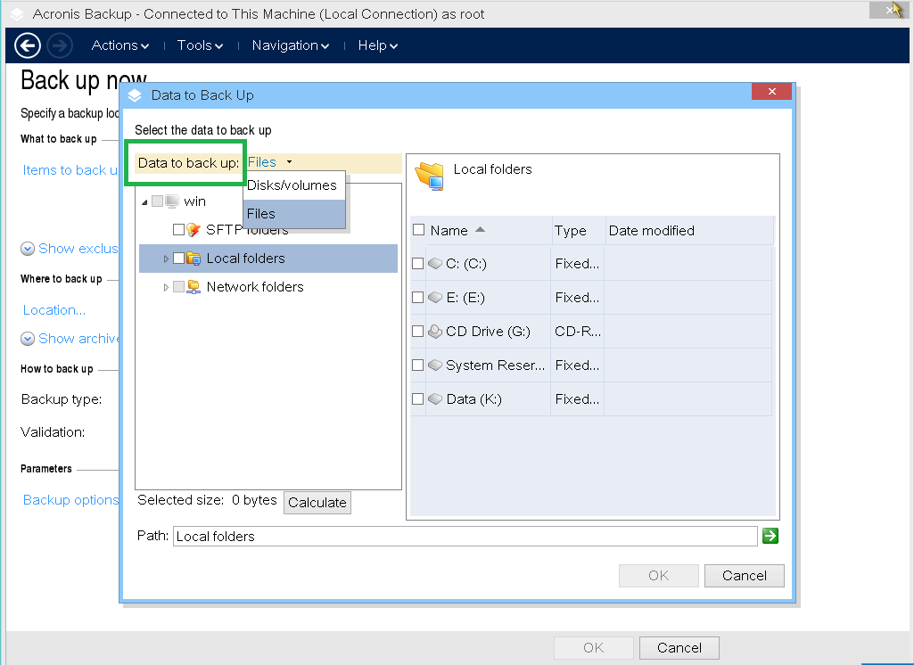The image size is (914, 665).
Task: Open the Items to back up link
Action: [70, 170]
